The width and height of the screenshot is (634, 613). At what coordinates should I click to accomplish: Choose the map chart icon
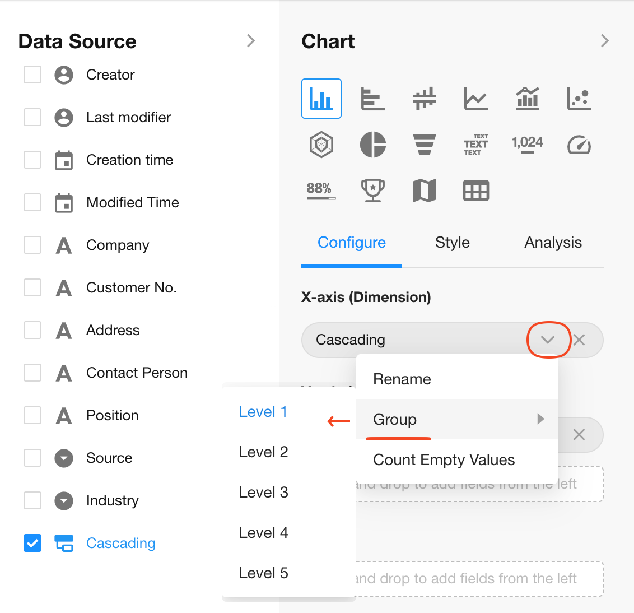click(x=425, y=191)
